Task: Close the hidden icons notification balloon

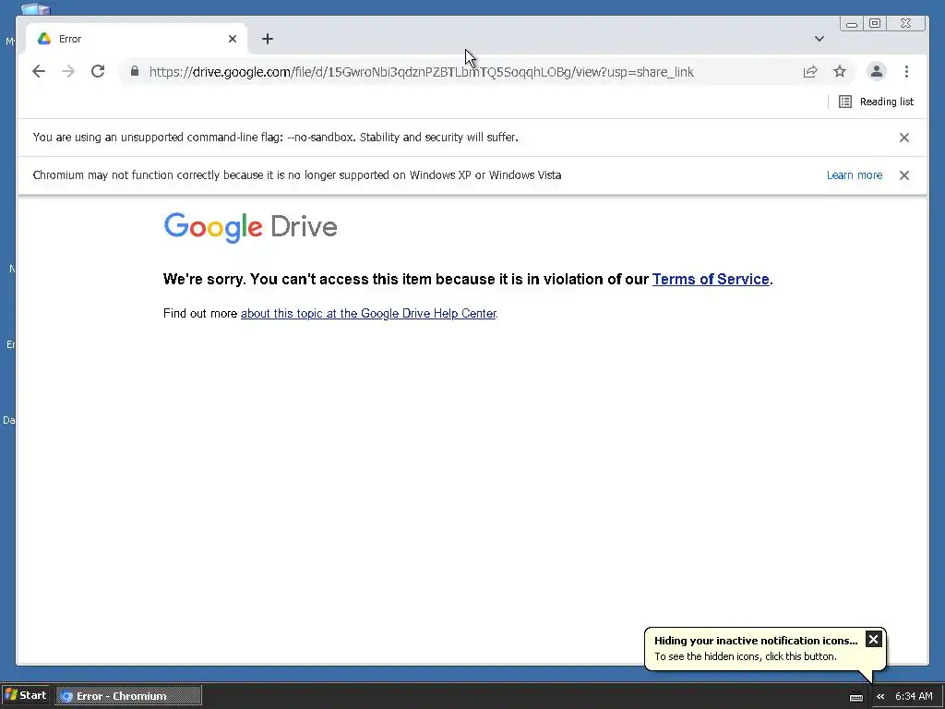Action: click(x=873, y=639)
